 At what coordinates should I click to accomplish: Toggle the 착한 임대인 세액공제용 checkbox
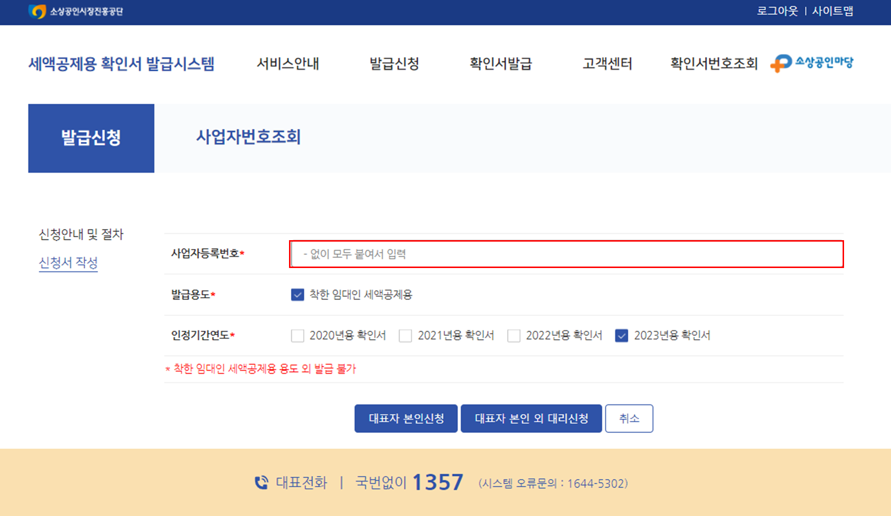297,295
